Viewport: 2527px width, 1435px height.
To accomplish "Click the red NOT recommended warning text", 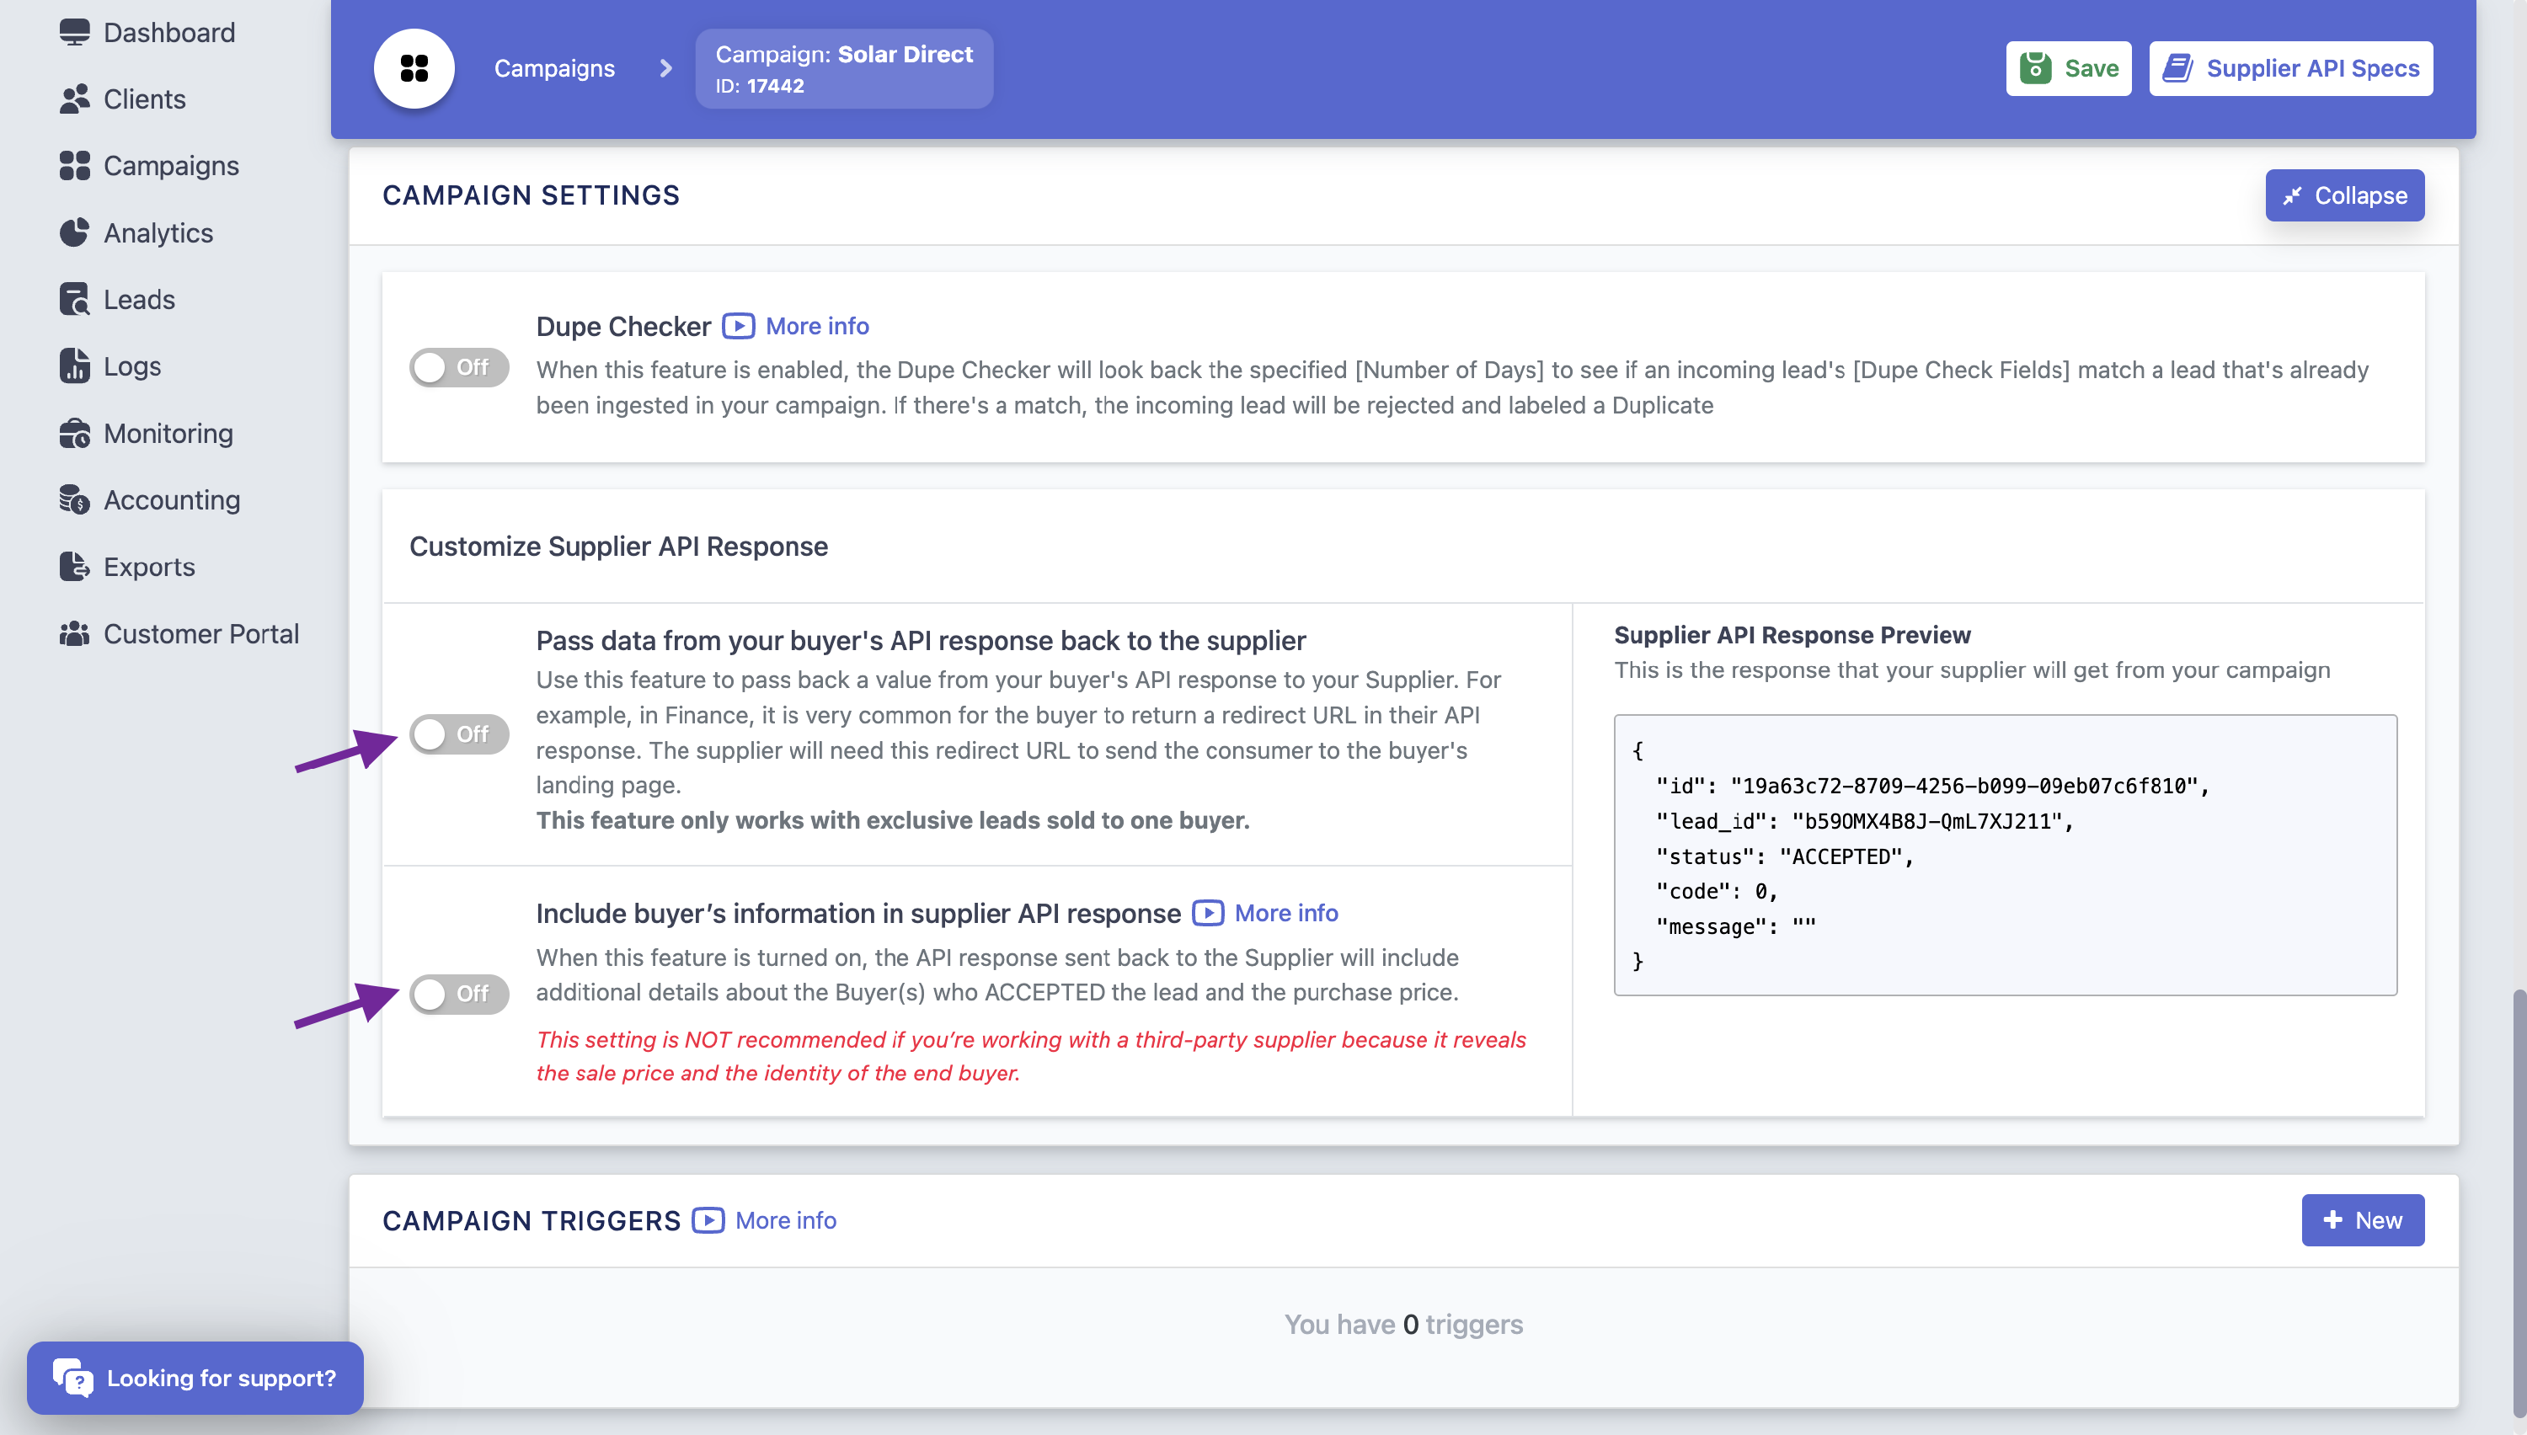I will click(1031, 1055).
